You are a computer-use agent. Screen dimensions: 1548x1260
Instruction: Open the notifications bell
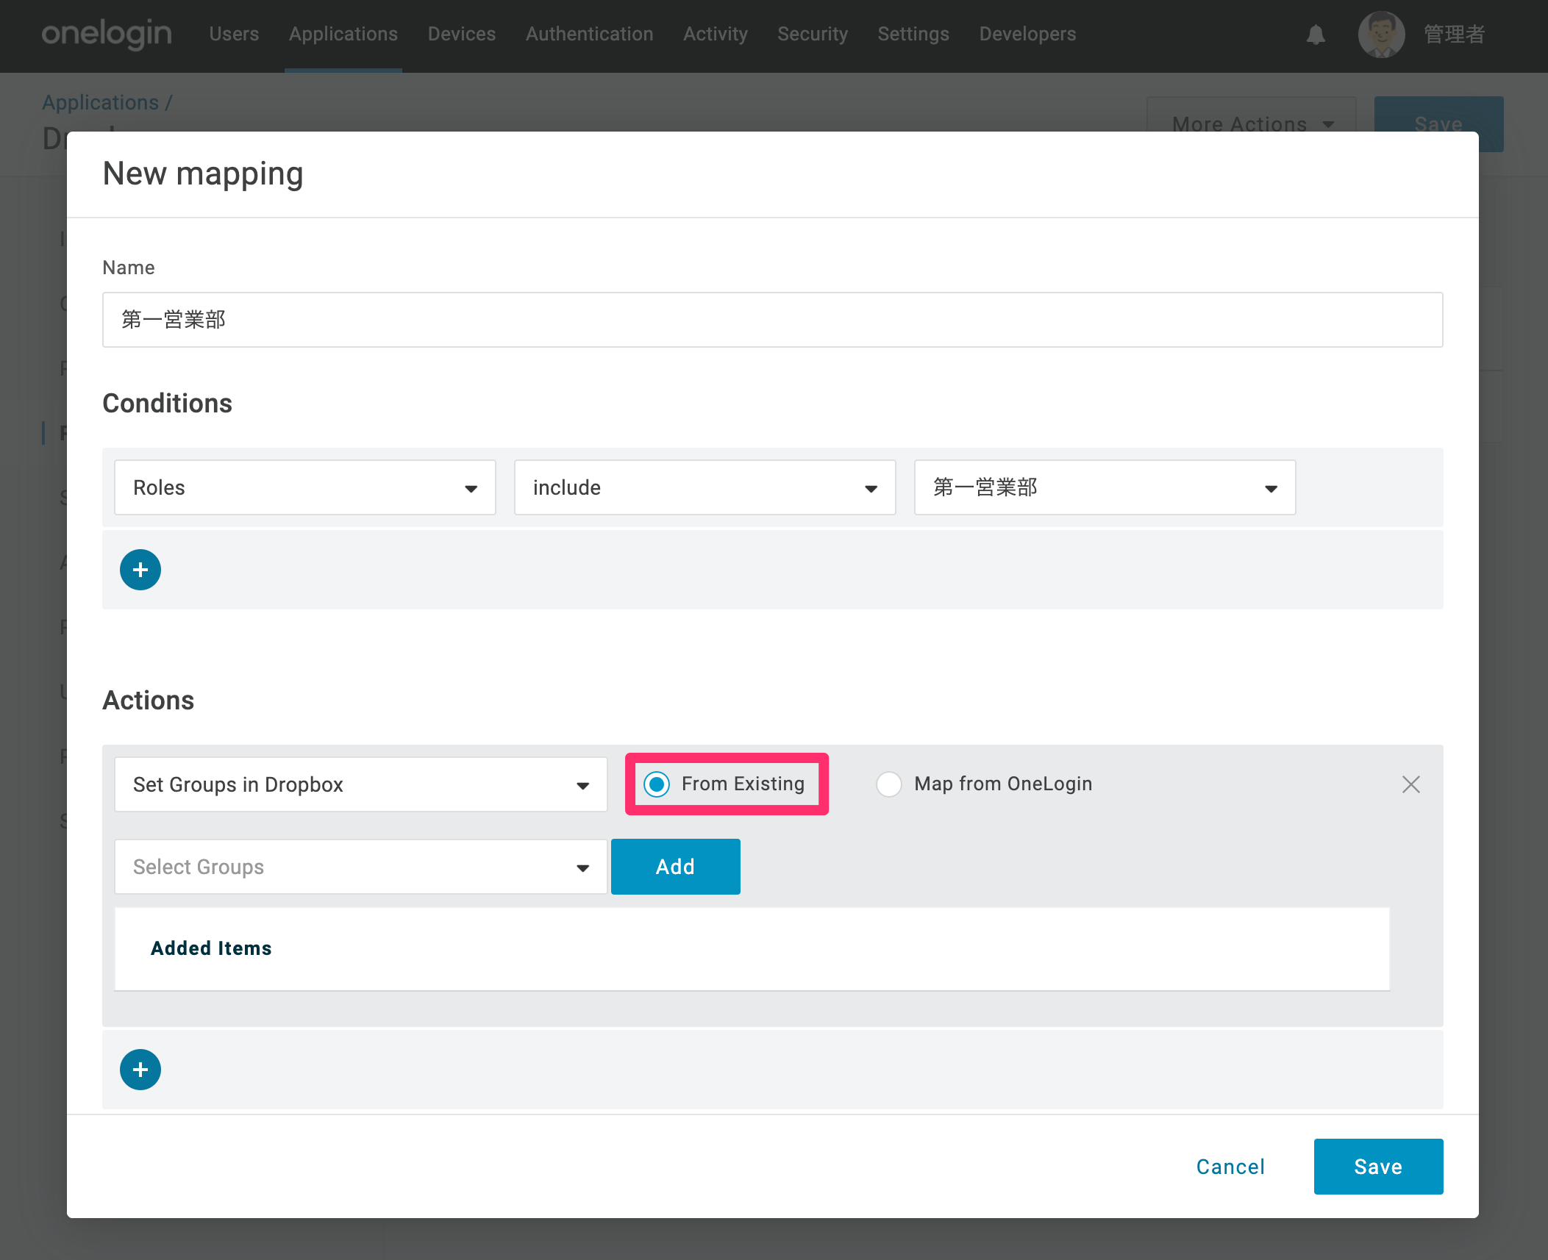[x=1316, y=35]
